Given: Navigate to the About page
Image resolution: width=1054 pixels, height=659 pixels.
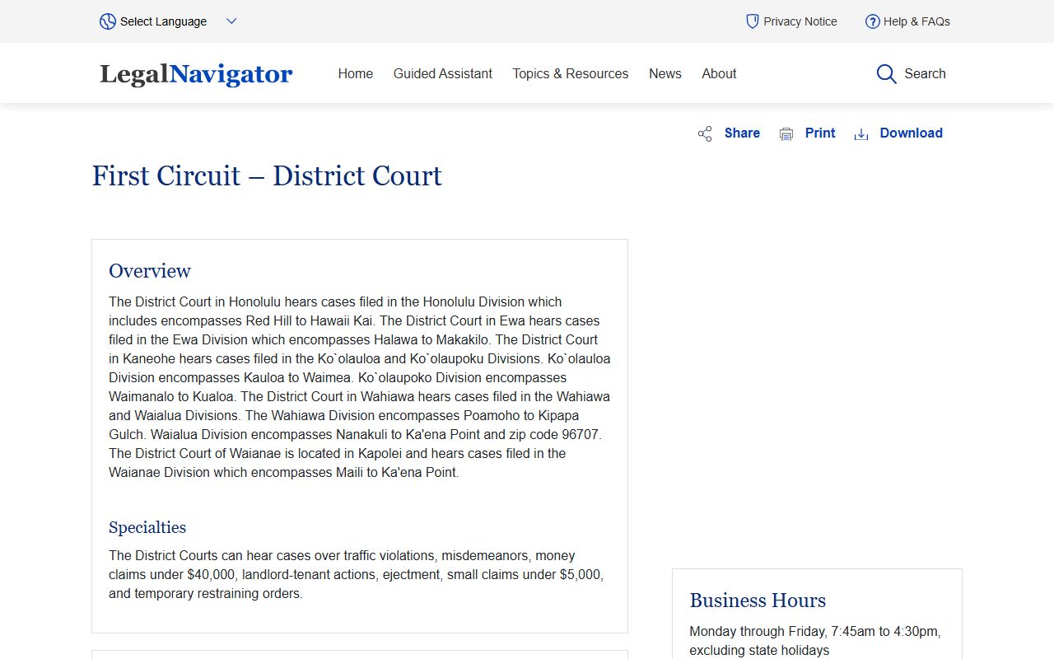Looking at the screenshot, I should [719, 73].
